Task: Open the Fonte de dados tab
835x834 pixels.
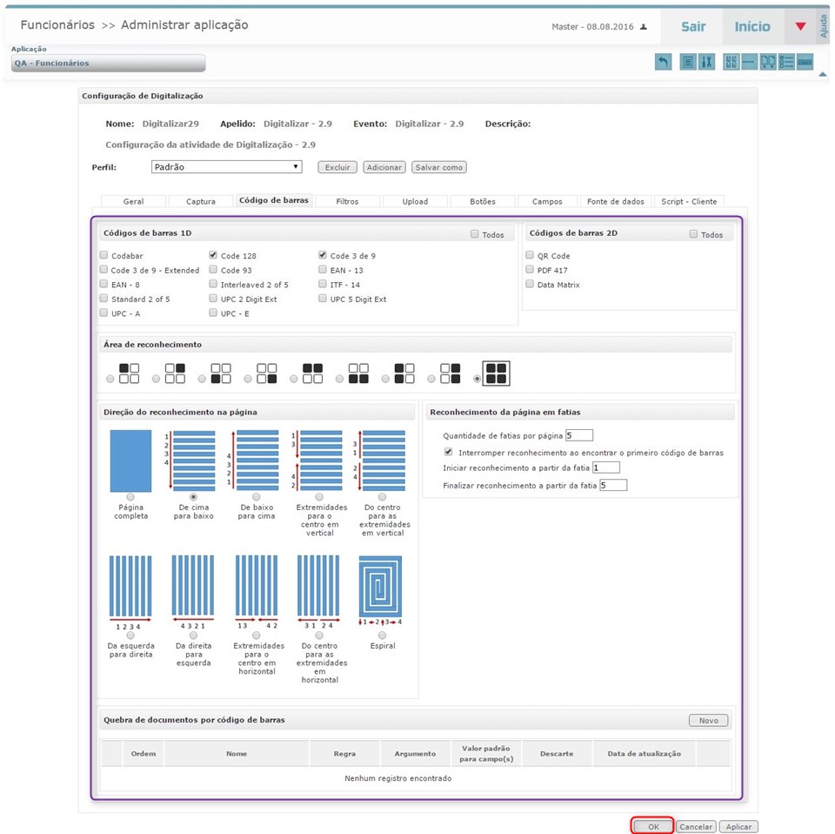Action: point(616,200)
